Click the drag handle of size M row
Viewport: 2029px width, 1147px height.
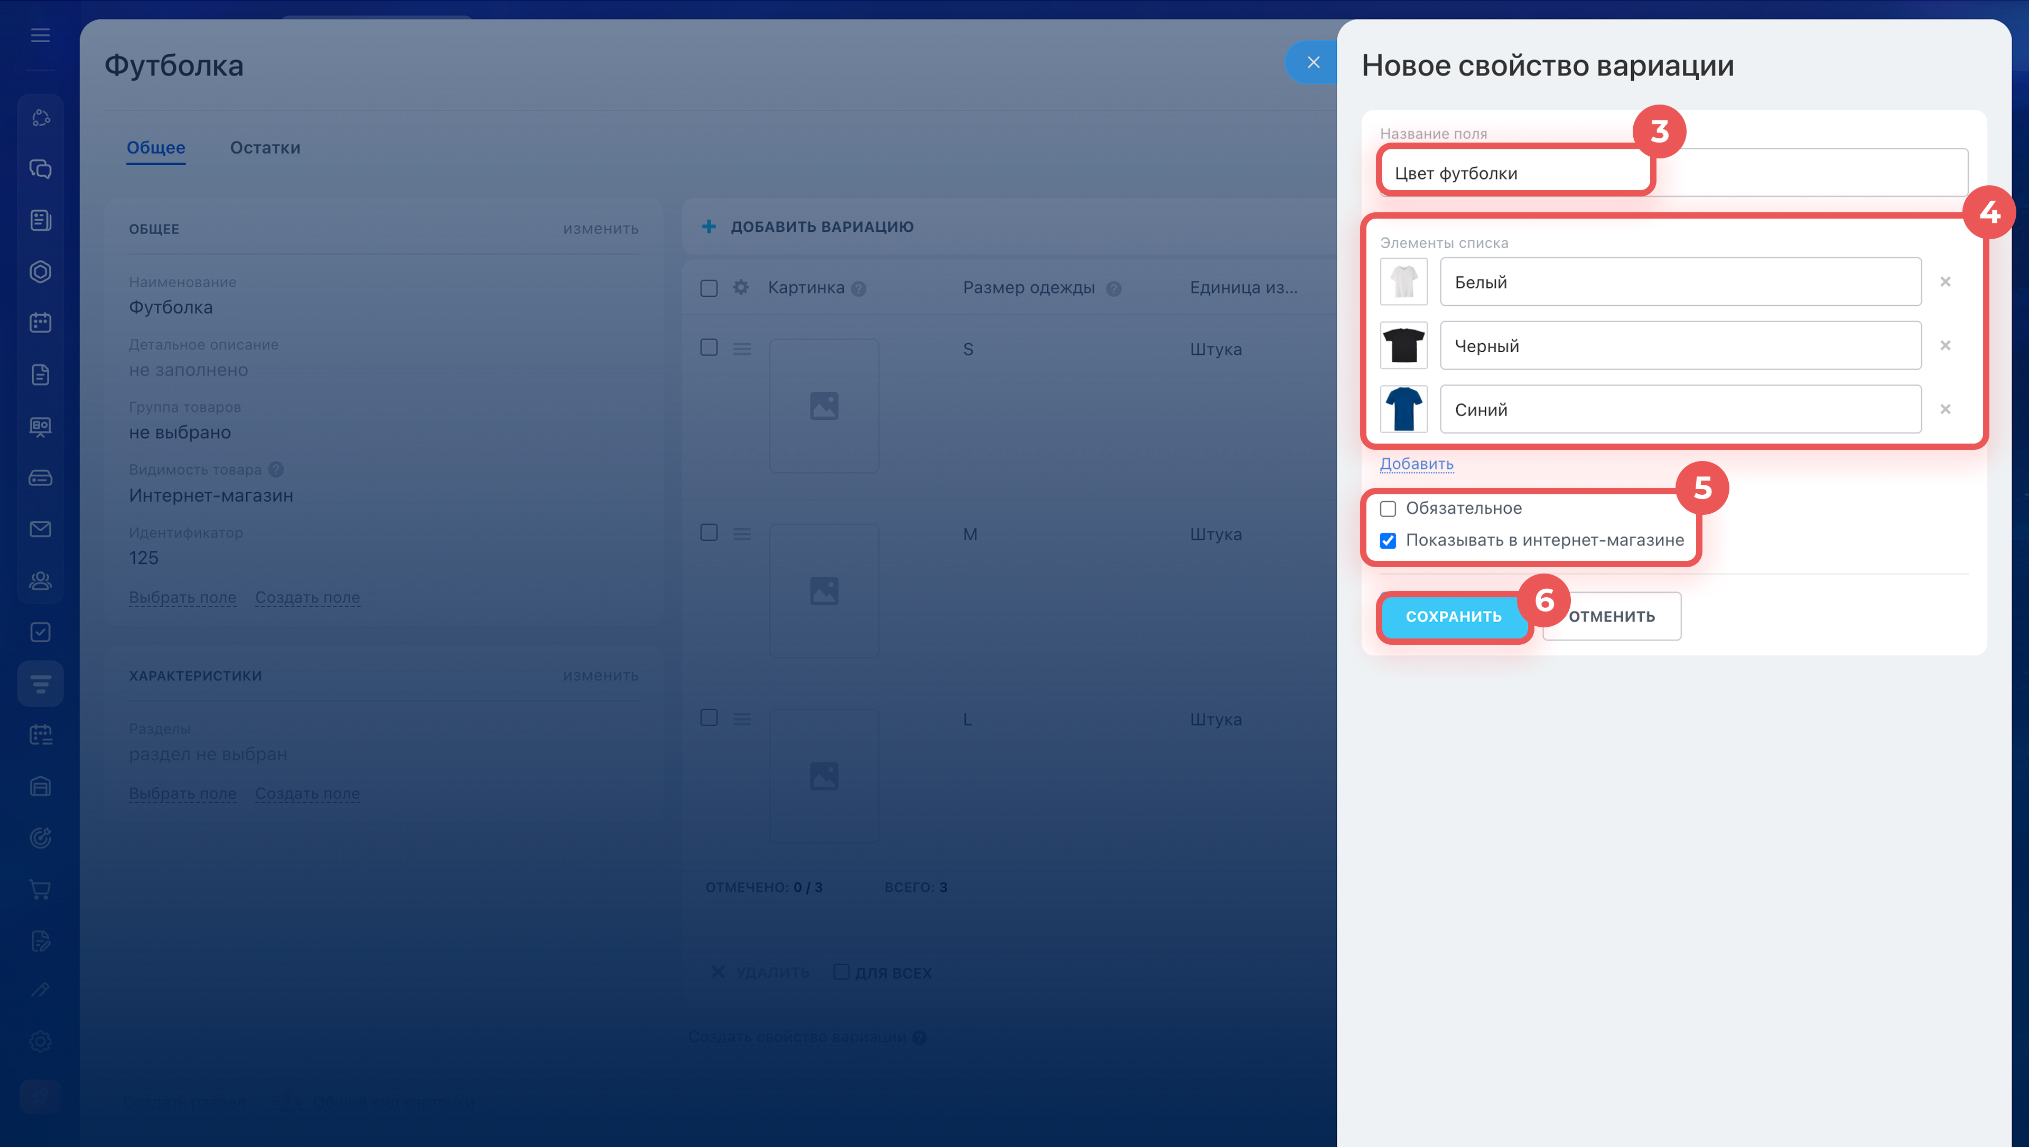click(741, 534)
